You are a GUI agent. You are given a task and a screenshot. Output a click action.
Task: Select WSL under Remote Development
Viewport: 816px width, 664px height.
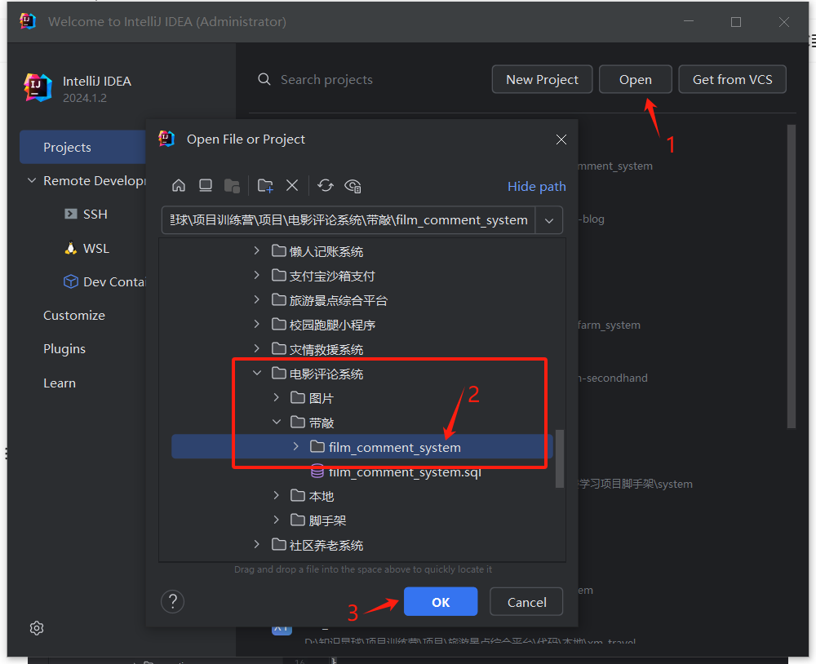click(96, 248)
